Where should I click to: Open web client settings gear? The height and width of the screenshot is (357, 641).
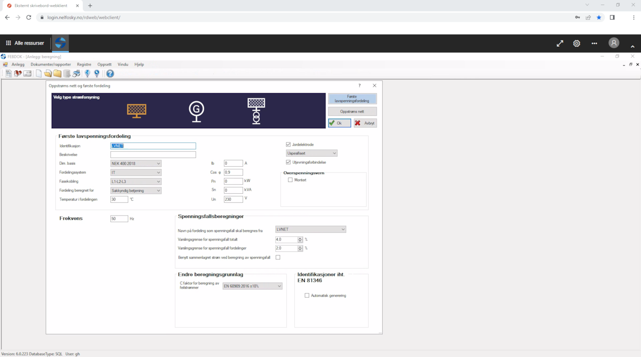click(576, 43)
